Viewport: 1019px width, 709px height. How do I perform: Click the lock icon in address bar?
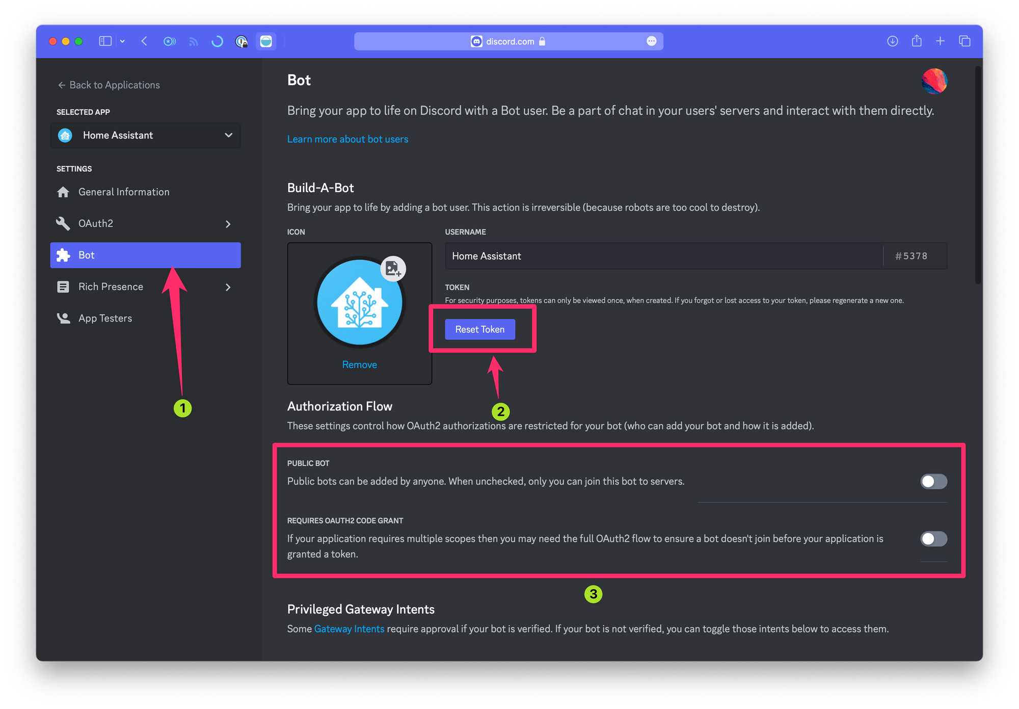pyautogui.click(x=542, y=41)
